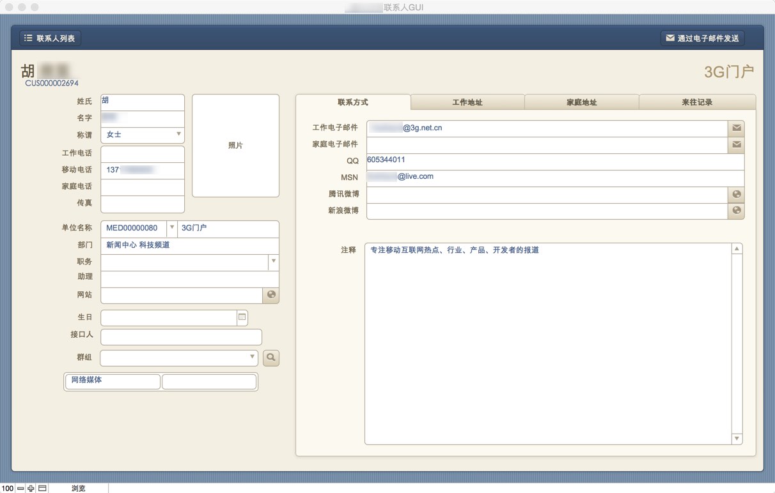This screenshot has height=493, width=775.
Task: Open 网站 globe icon
Action: tap(271, 295)
